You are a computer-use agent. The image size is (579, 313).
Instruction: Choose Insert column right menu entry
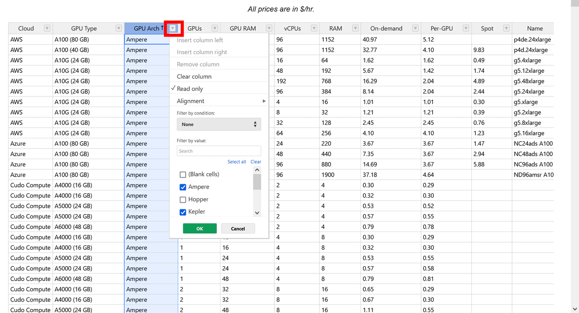219,52
